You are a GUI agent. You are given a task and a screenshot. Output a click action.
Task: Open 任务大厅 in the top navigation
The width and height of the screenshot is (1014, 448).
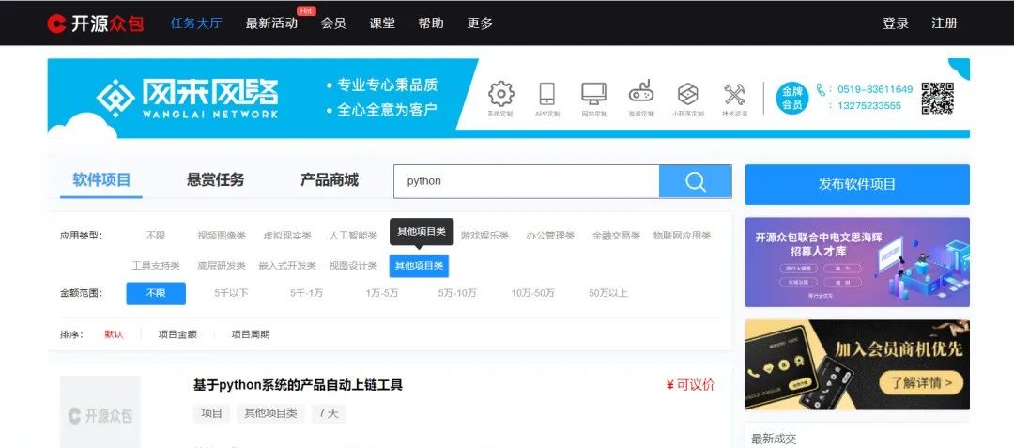click(x=196, y=23)
